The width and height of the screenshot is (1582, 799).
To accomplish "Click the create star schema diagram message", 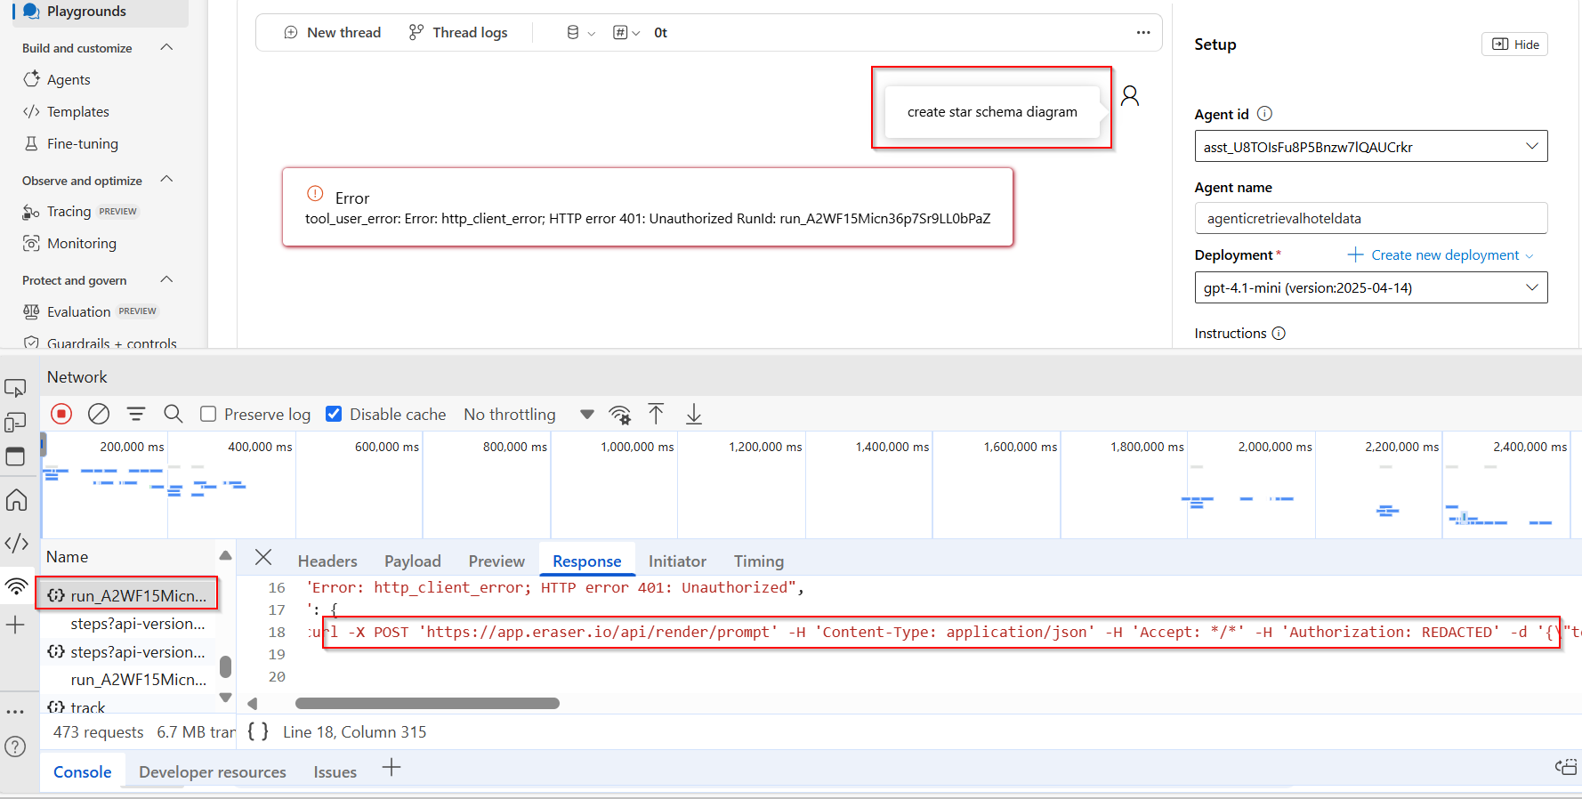I will pyautogui.click(x=992, y=111).
